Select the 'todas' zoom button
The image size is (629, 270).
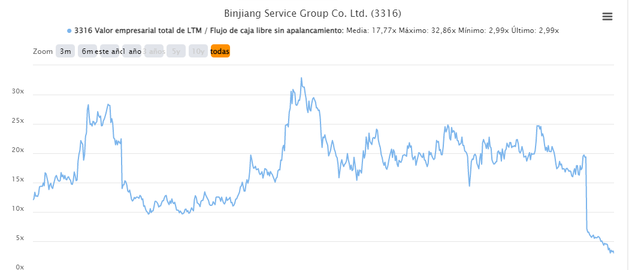(x=220, y=51)
